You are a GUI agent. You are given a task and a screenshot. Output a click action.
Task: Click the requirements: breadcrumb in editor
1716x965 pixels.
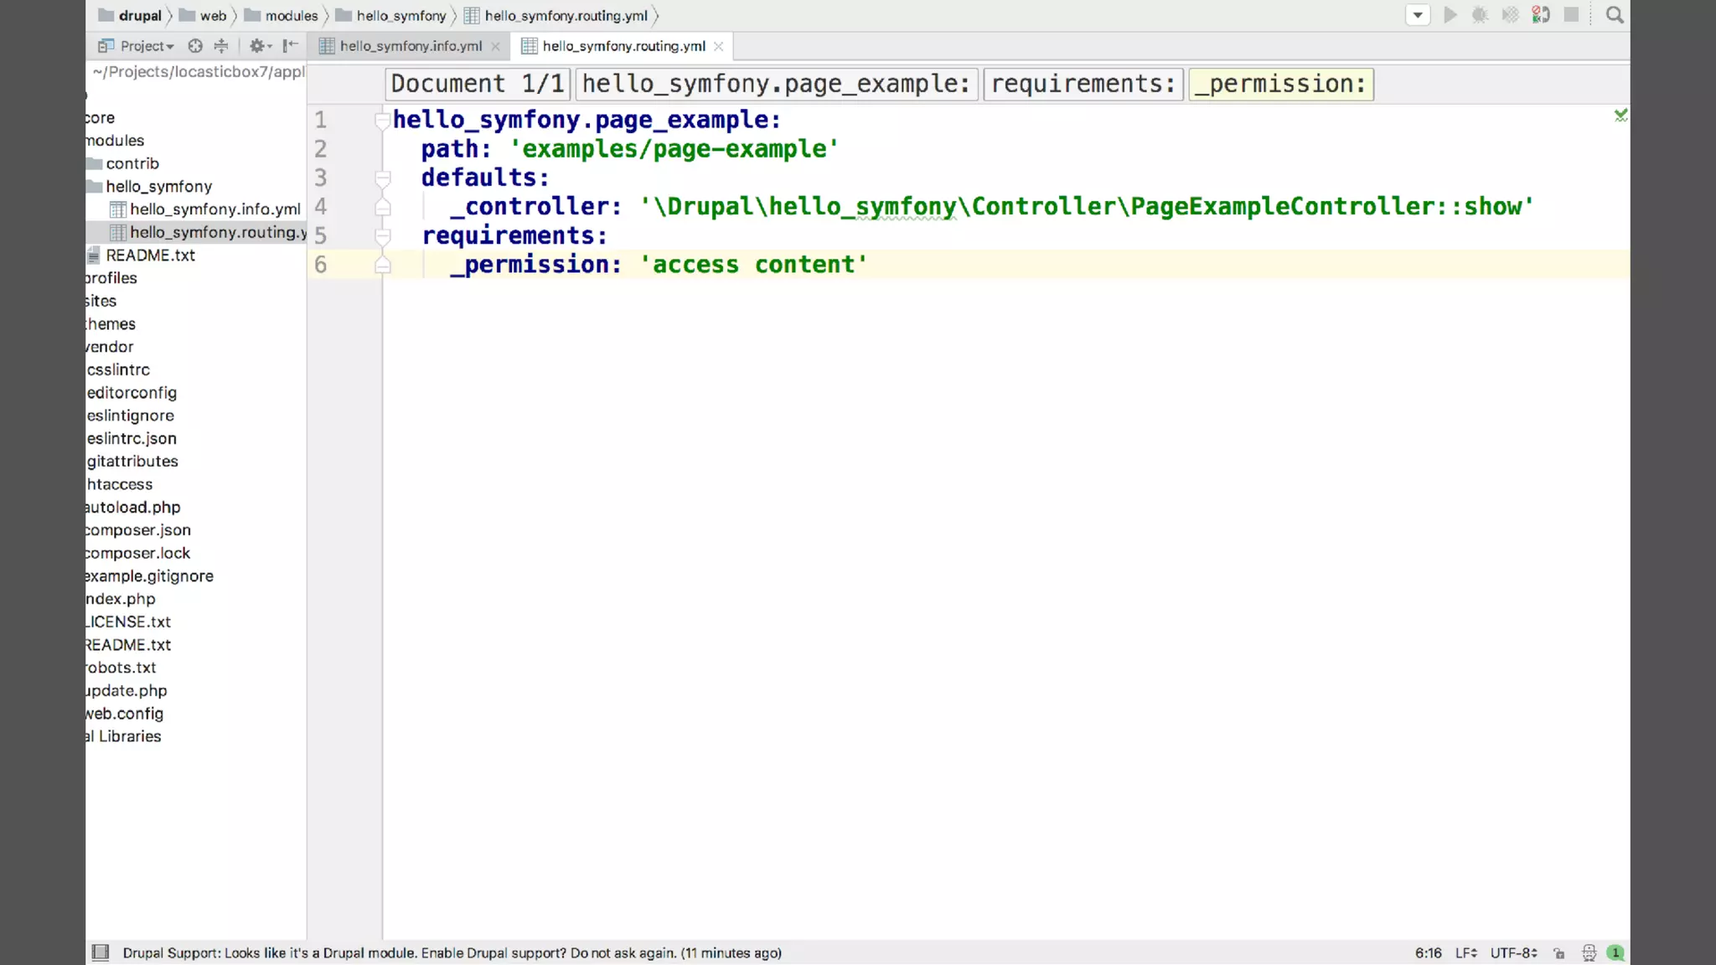tap(1083, 84)
